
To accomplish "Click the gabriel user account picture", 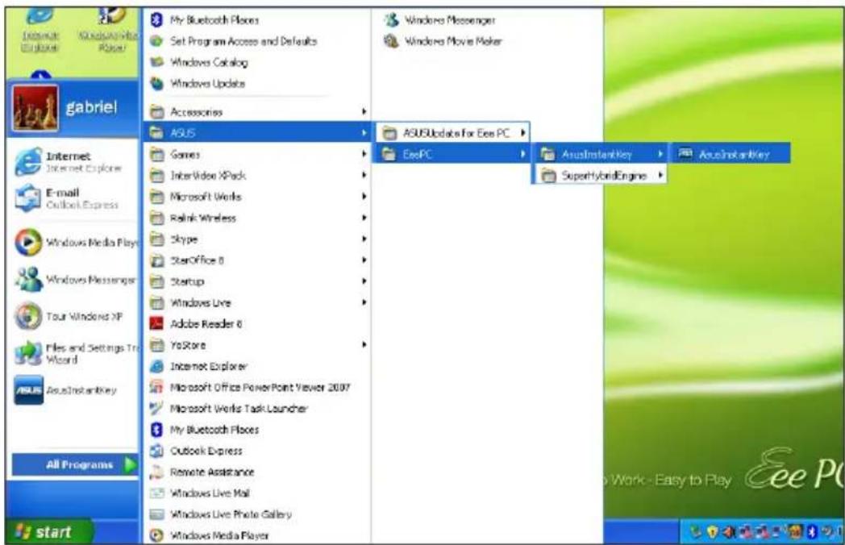I will point(35,108).
